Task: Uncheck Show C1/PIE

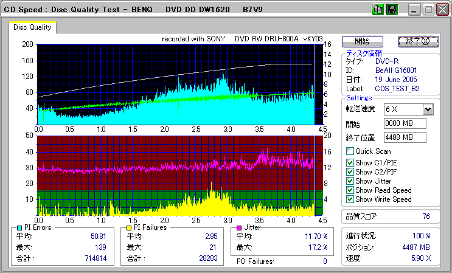Action: [350, 162]
